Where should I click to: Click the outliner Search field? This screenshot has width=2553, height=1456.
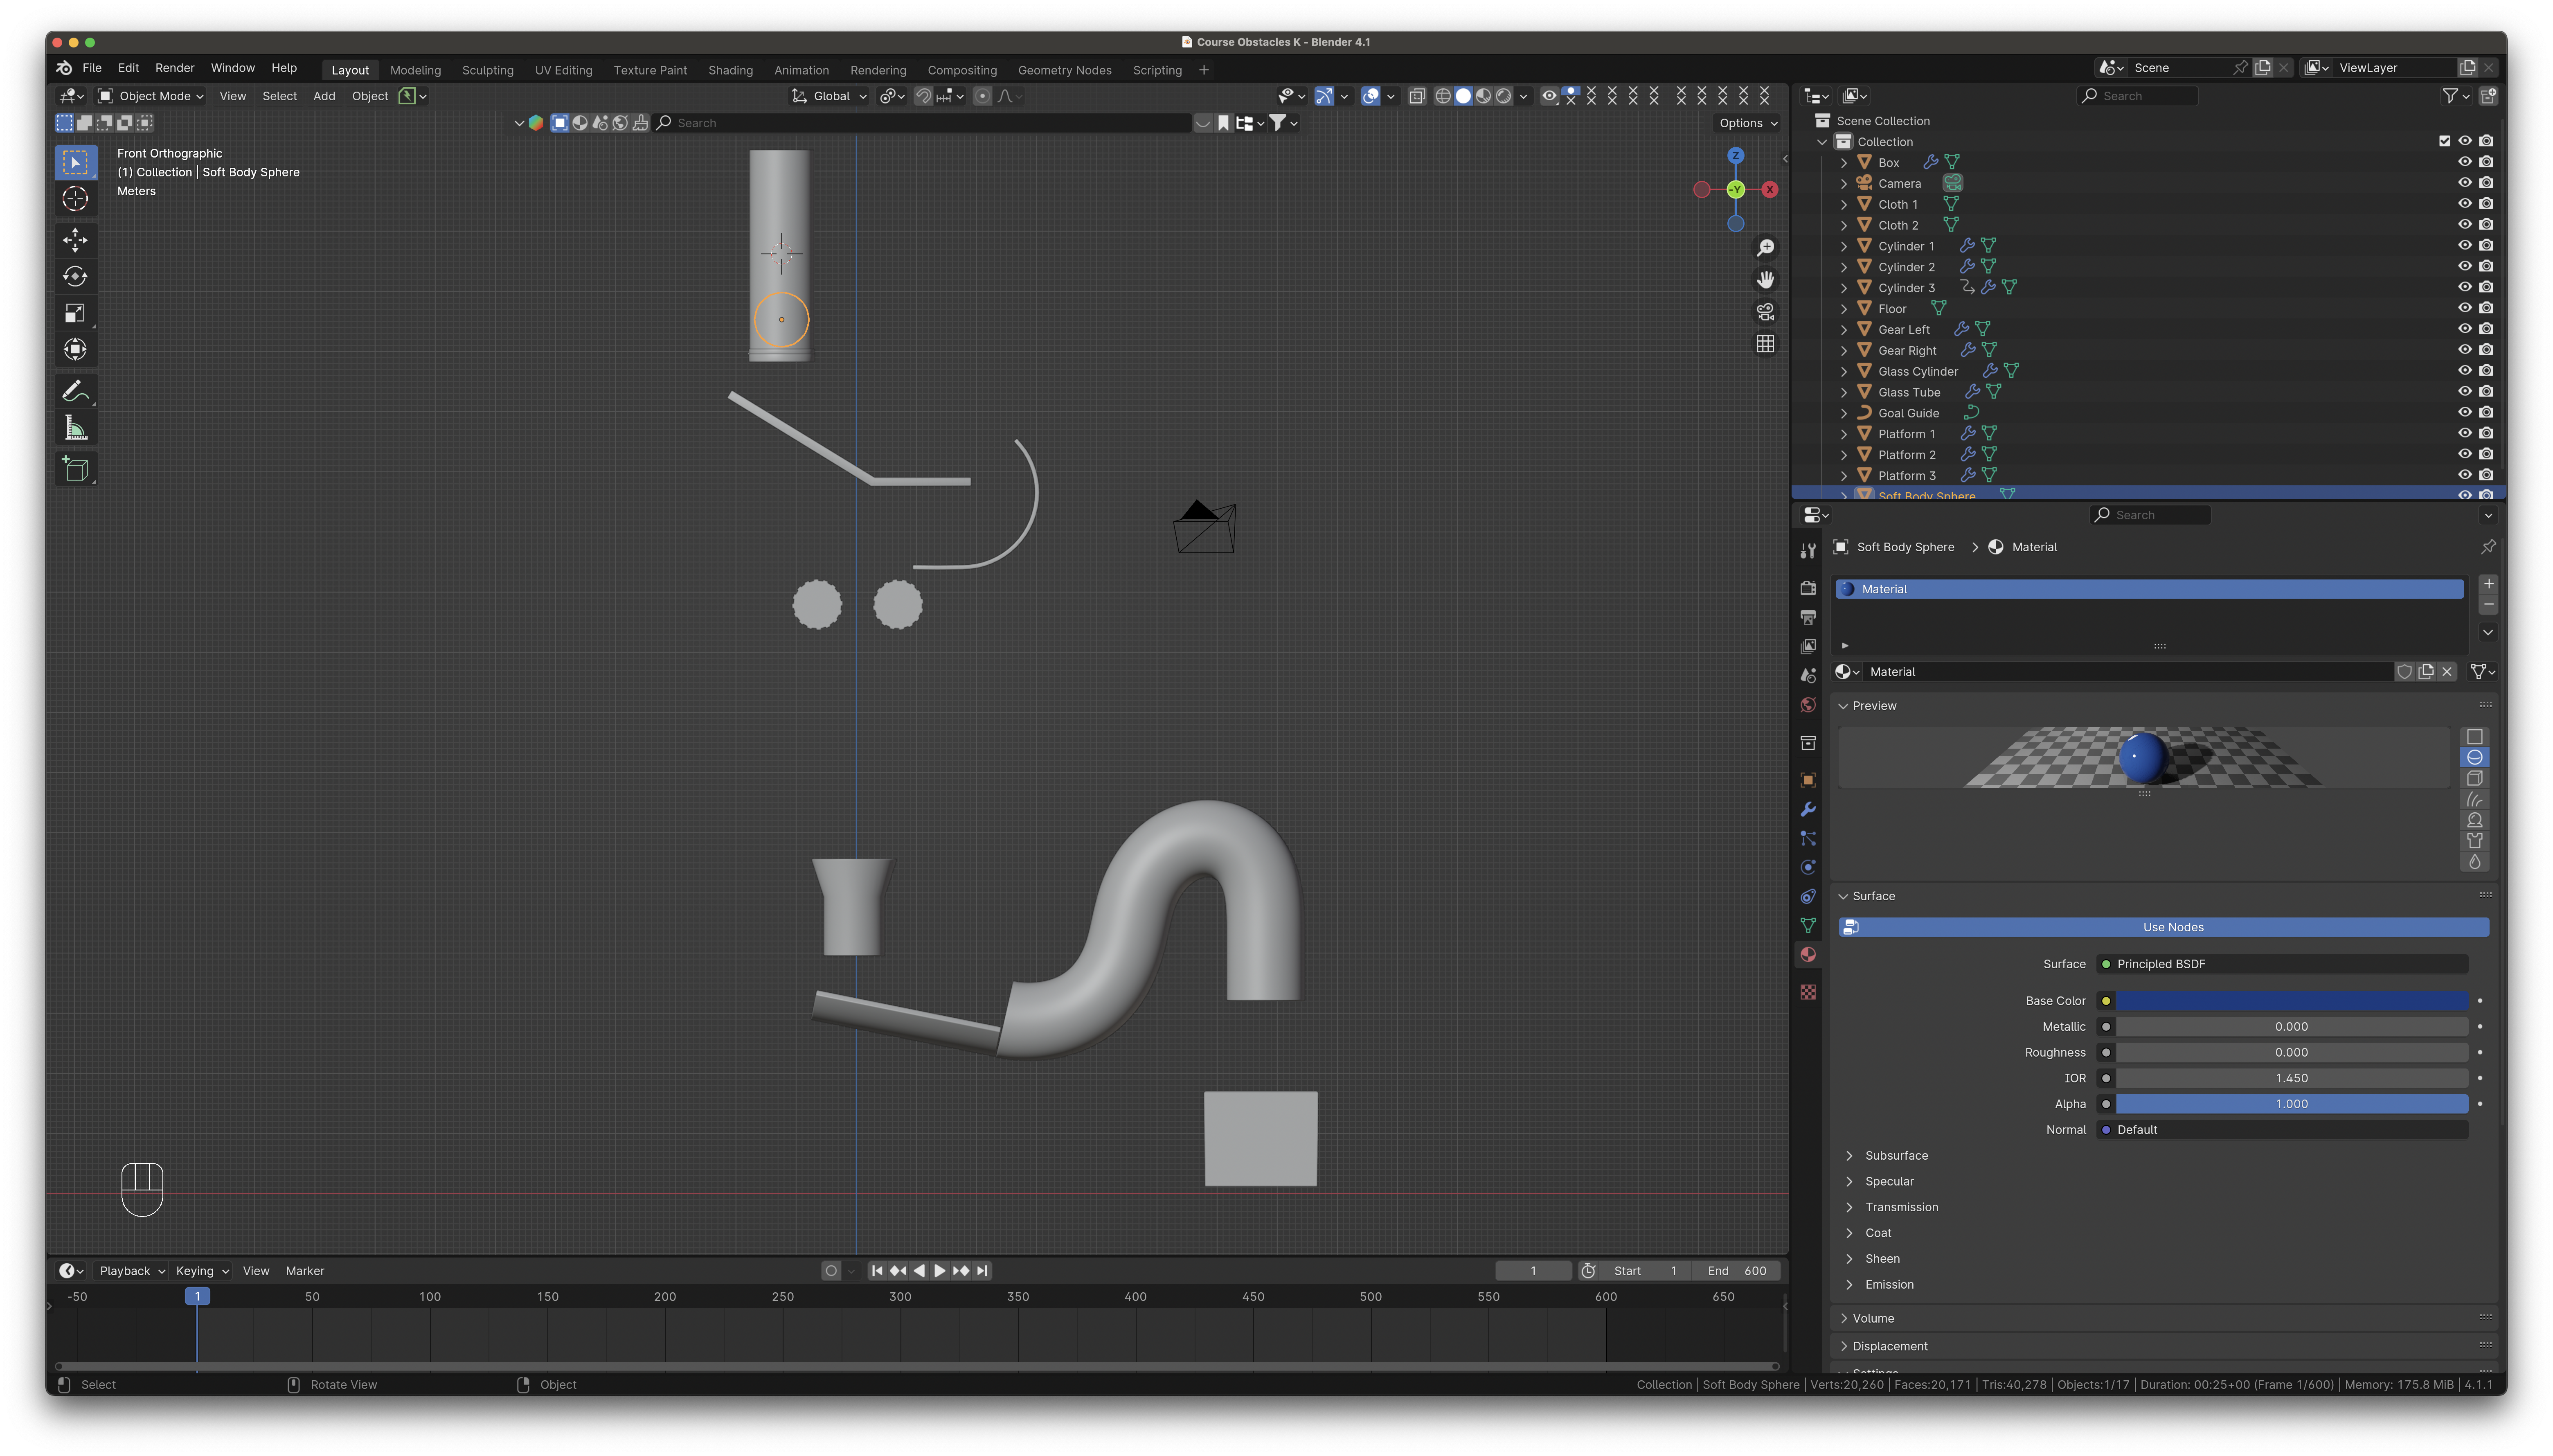click(2137, 96)
